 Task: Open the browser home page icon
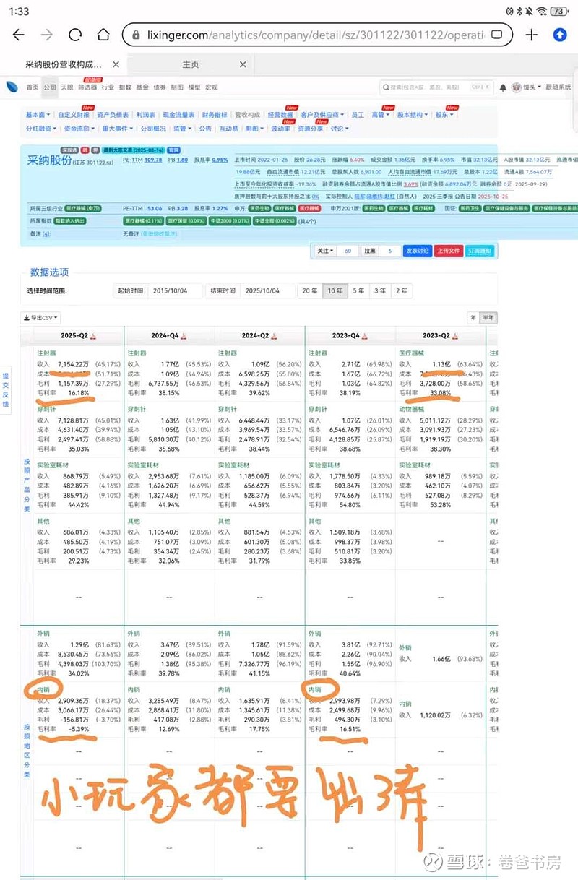pyautogui.click(x=103, y=35)
